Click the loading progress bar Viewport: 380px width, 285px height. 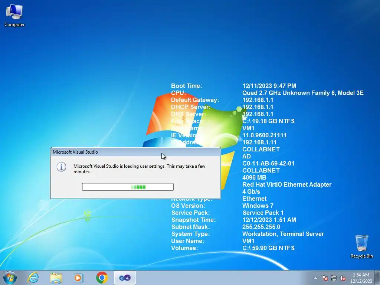(x=128, y=187)
